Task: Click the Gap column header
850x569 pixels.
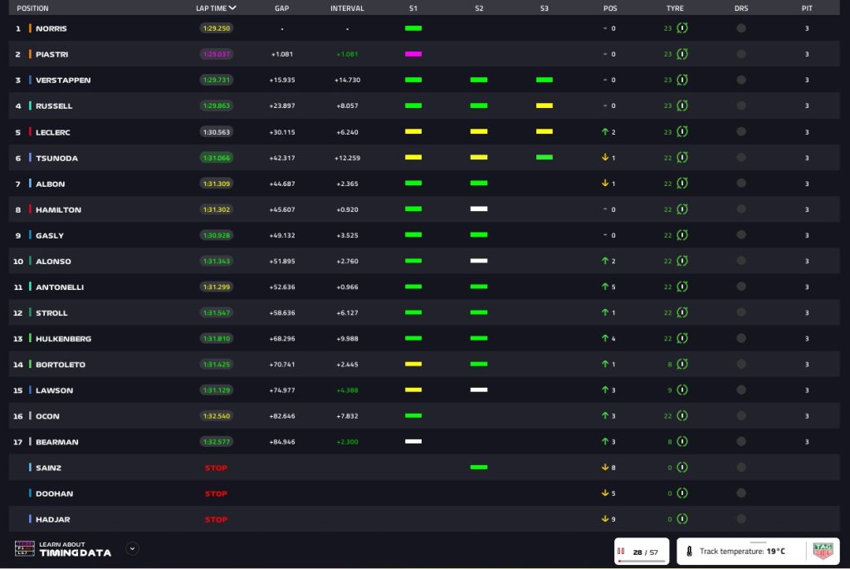Action: click(x=281, y=8)
